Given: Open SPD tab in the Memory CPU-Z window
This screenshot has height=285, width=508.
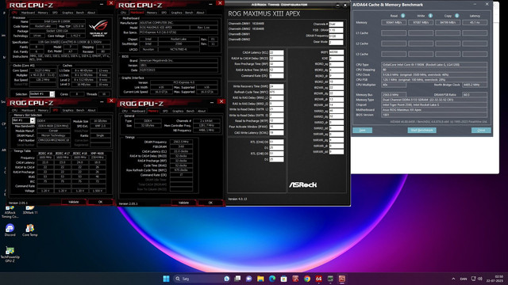Looking at the screenshot, I should [x=165, y=111].
